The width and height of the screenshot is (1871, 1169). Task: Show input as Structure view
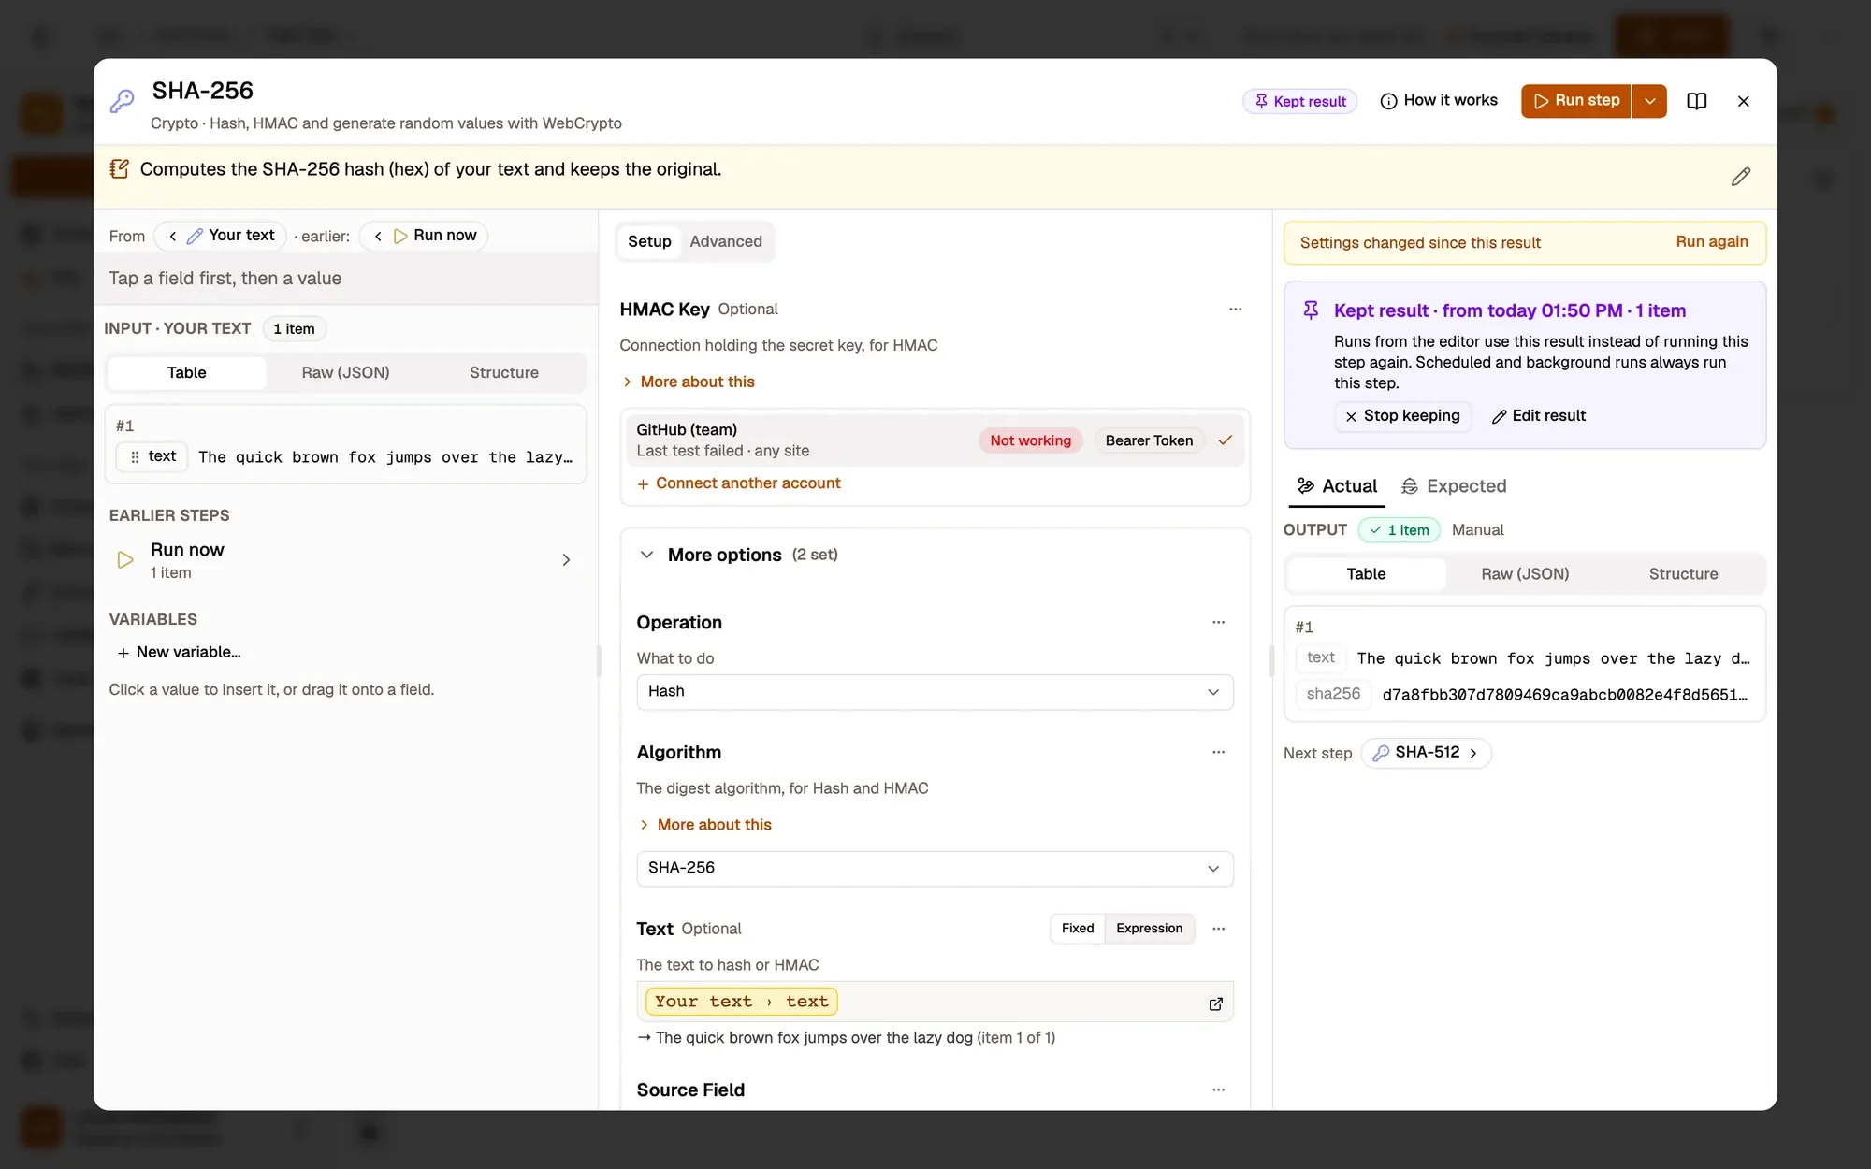pos(503,372)
